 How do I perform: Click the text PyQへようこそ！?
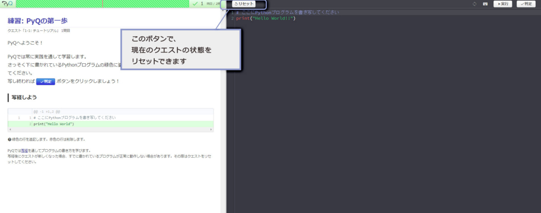[25, 43]
